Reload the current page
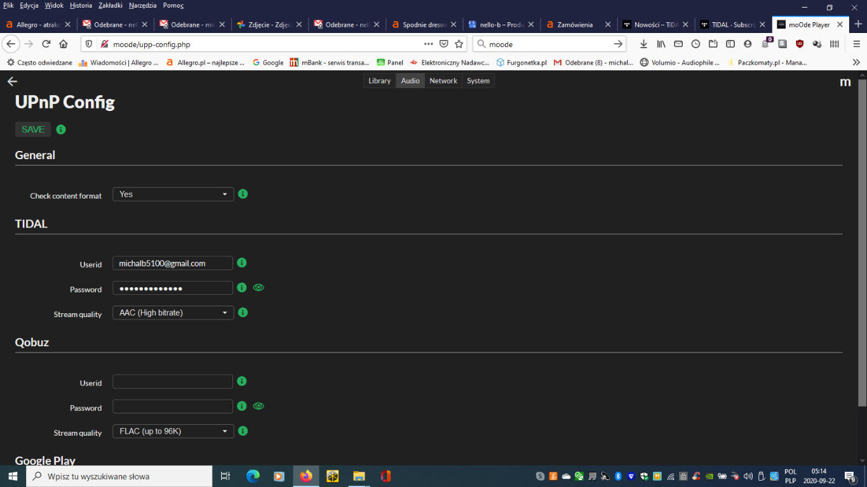 (46, 44)
